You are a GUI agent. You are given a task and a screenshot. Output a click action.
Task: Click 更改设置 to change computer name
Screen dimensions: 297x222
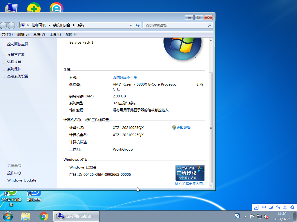pyautogui.click(x=184, y=127)
